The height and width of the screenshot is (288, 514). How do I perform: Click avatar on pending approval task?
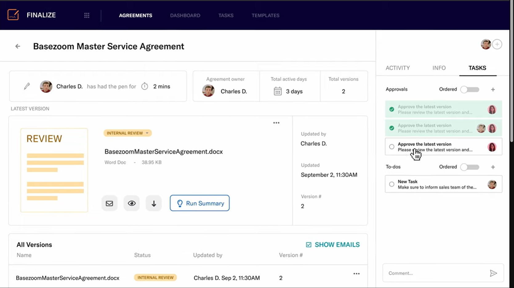pyautogui.click(x=492, y=147)
